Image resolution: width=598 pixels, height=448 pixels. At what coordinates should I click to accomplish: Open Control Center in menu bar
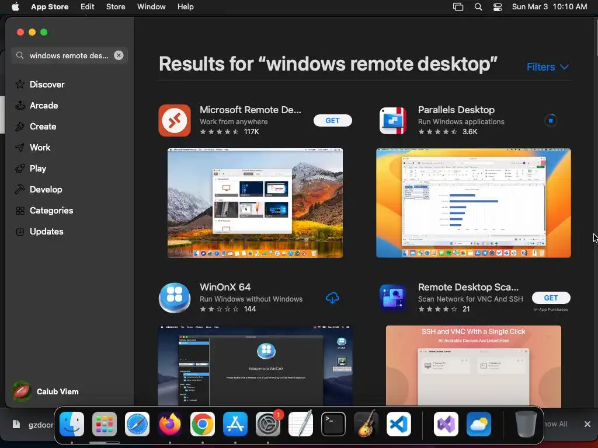(x=498, y=7)
